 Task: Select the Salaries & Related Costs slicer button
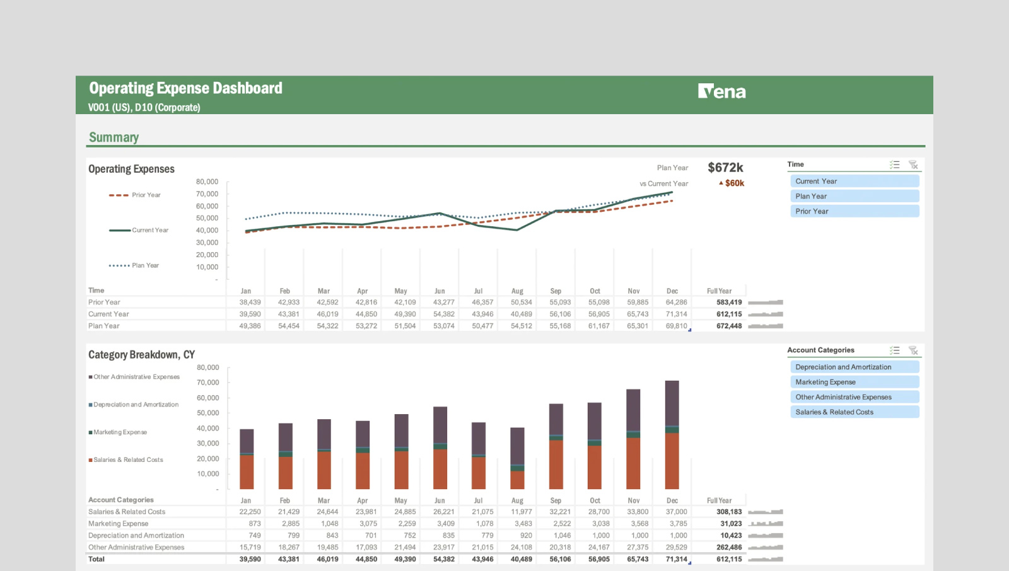[854, 412]
